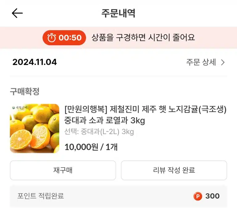Select the 상품을 구경하면 시간이 줄어요 banner text
237x213 pixels.
pyautogui.click(x=143, y=37)
